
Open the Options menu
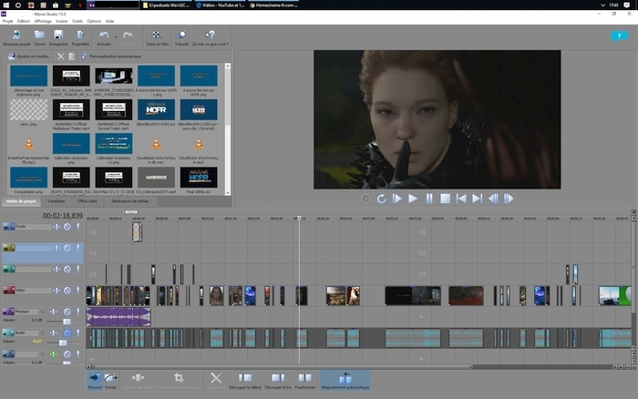94,21
